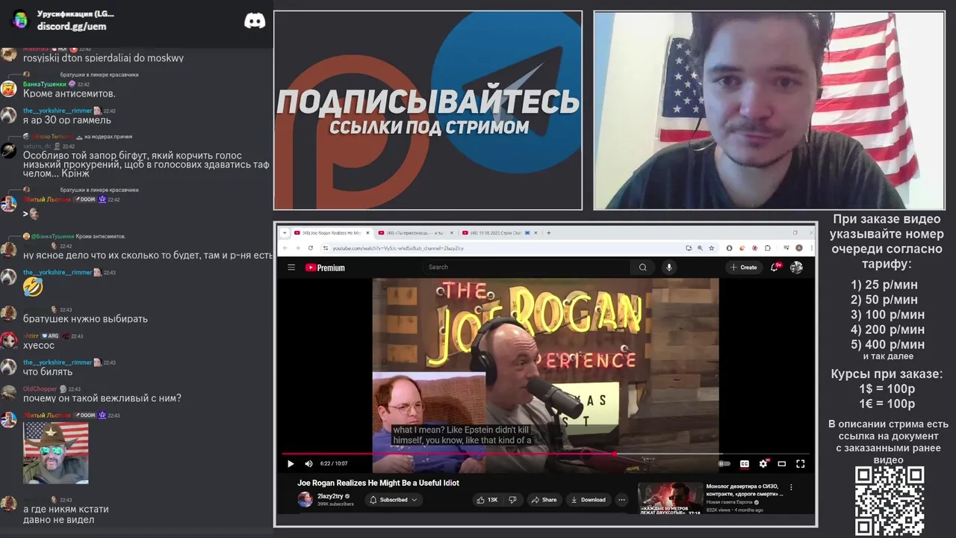
Task: Open the American flag image posted in chat
Action: point(56,453)
